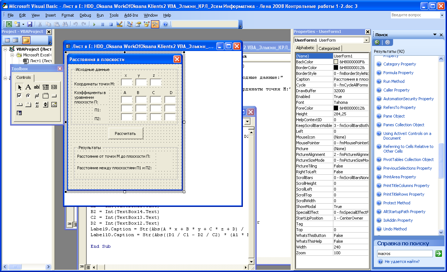Click the Рассчитать button on the form
The width and height of the screenshot is (447, 272).
click(x=126, y=133)
